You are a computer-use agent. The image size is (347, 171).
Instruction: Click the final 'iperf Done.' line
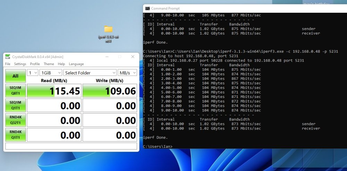click(x=155, y=137)
